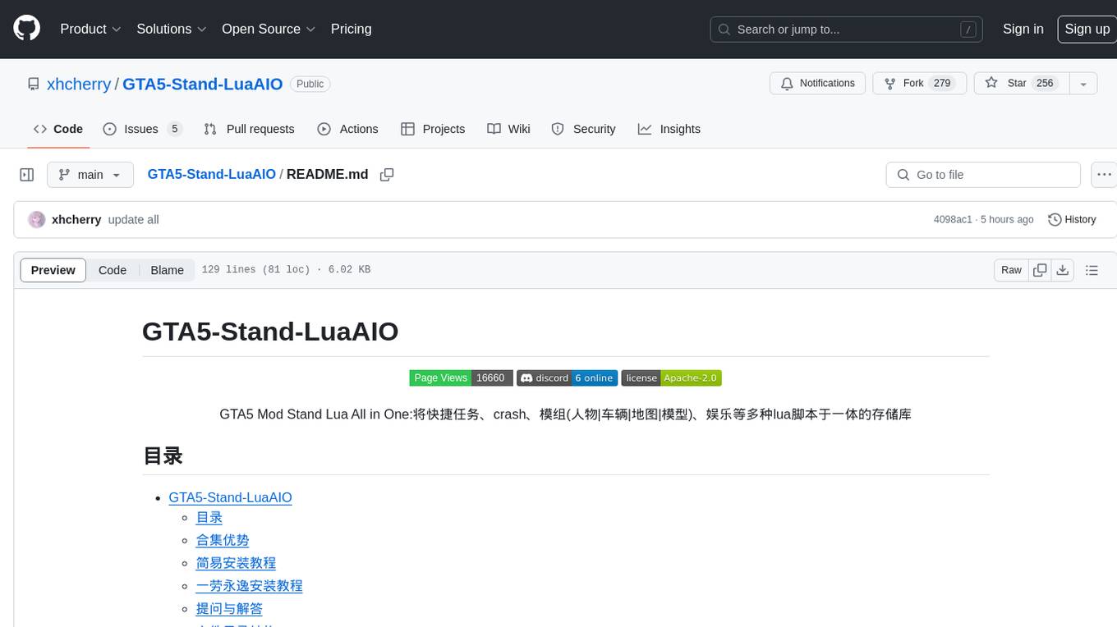Switch to the Insights tab
This screenshot has height=627, width=1117.
pyautogui.click(x=669, y=129)
